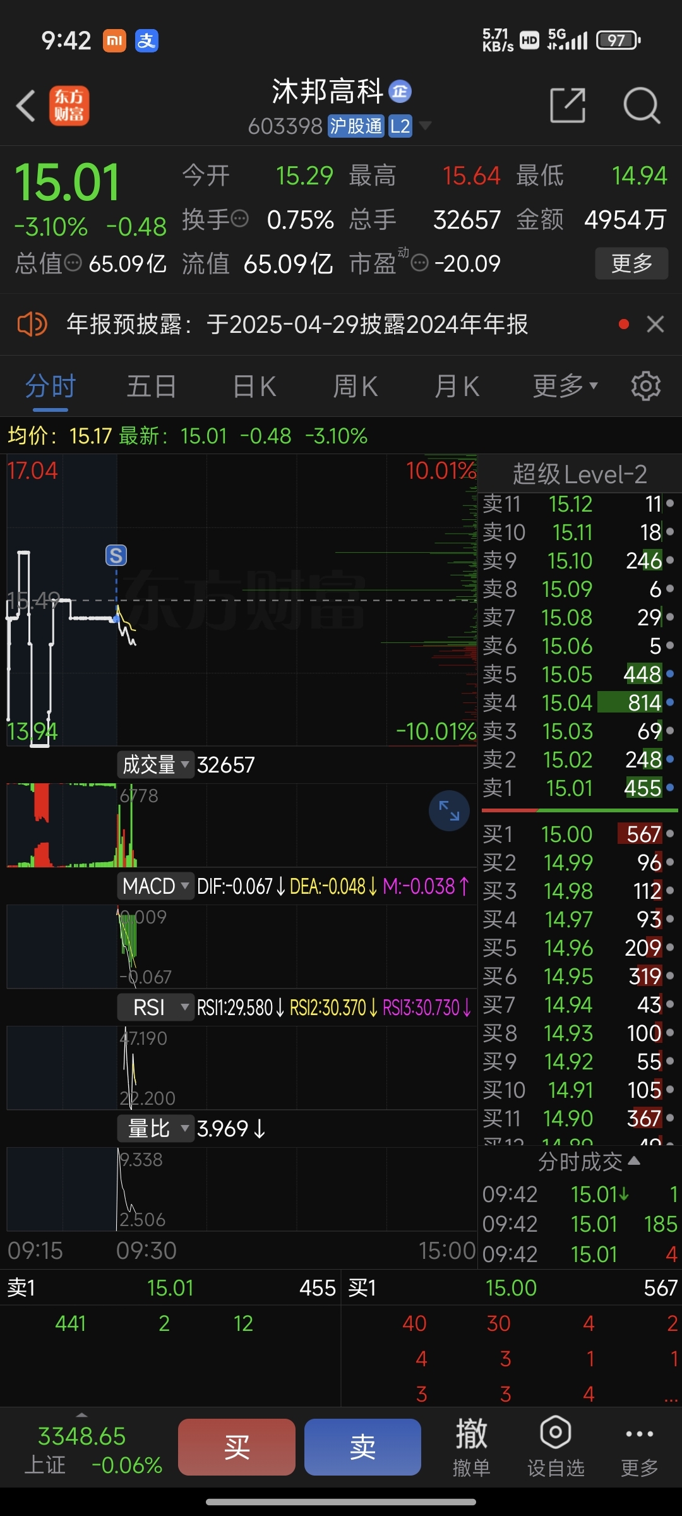Tap the red notification dot on notice

624,325
